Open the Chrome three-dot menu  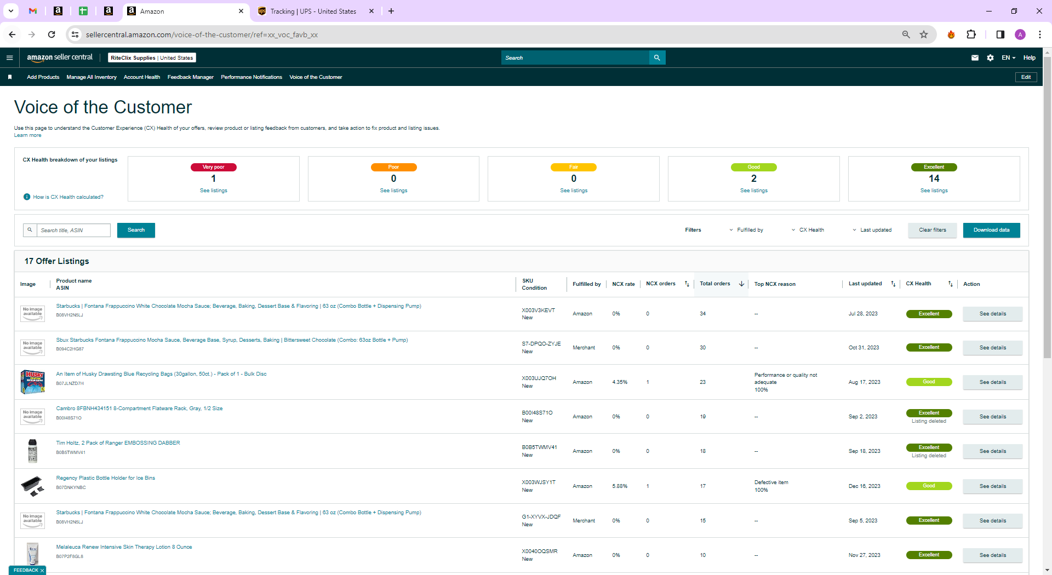[1040, 34]
